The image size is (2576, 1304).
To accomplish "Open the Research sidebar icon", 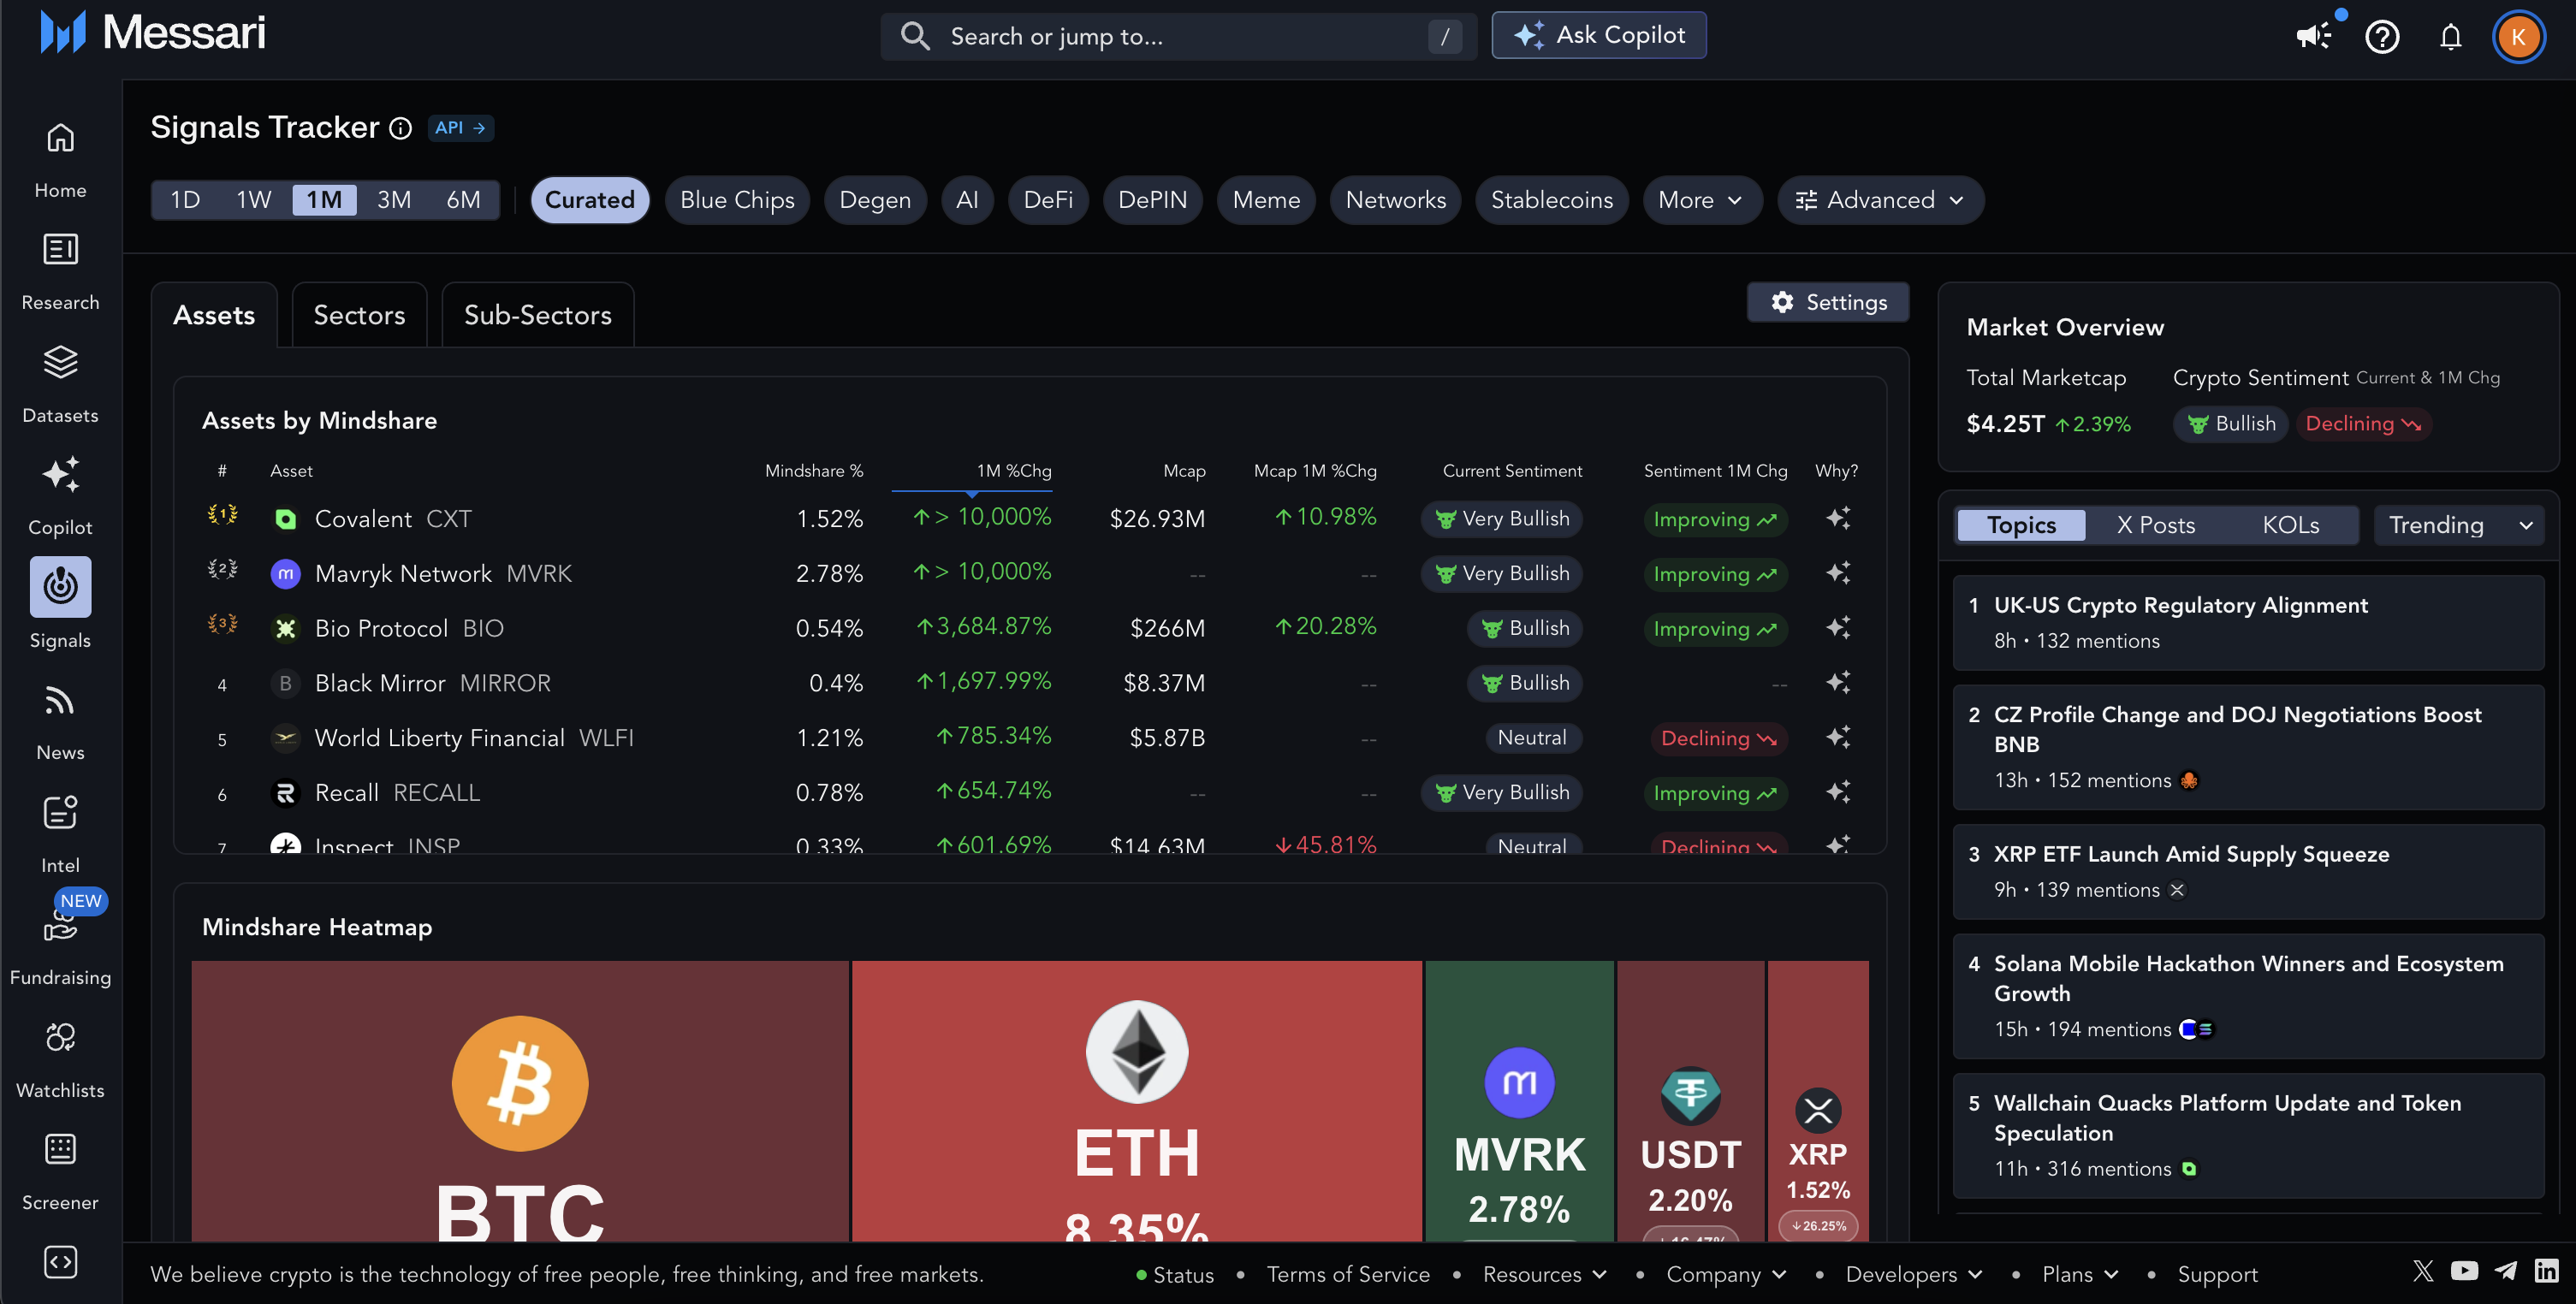I will tap(60, 249).
